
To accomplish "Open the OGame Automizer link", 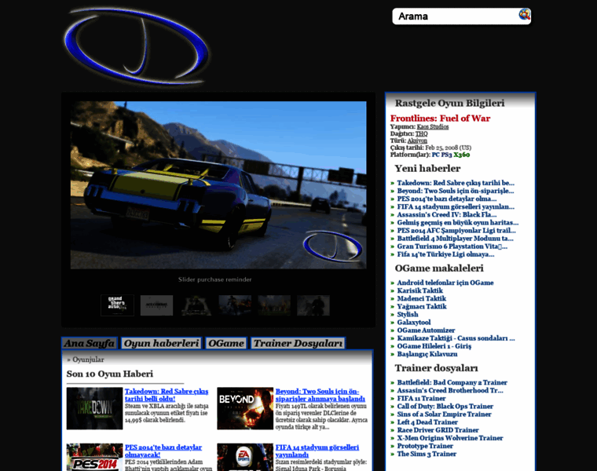I will coord(426,330).
